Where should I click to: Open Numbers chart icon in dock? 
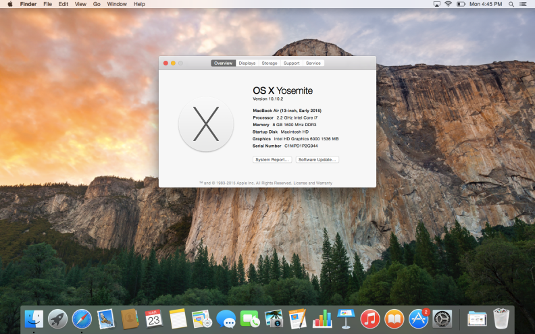(322, 319)
